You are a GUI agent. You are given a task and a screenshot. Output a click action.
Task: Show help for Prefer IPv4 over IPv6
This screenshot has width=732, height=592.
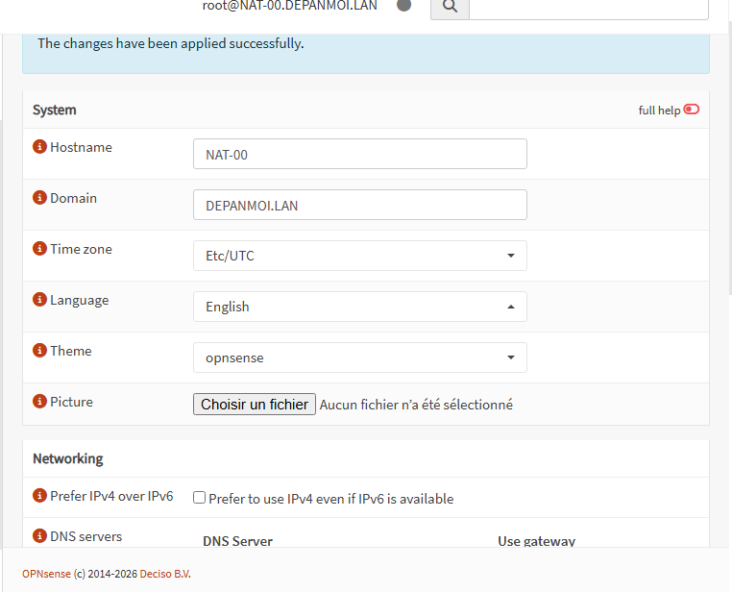(39, 496)
